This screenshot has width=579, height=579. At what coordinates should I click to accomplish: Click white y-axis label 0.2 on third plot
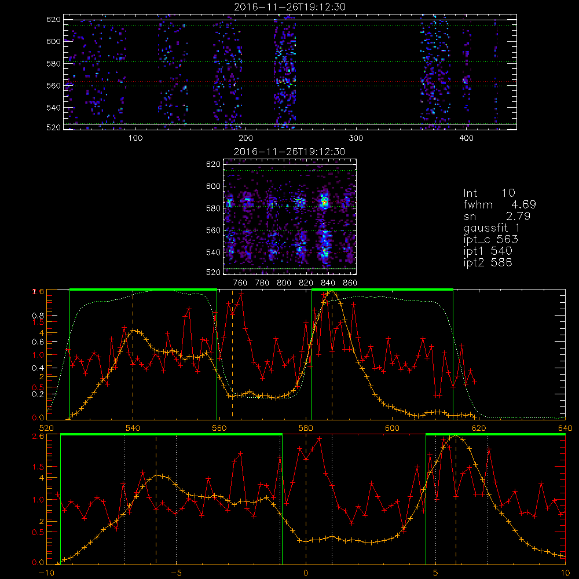click(x=39, y=394)
